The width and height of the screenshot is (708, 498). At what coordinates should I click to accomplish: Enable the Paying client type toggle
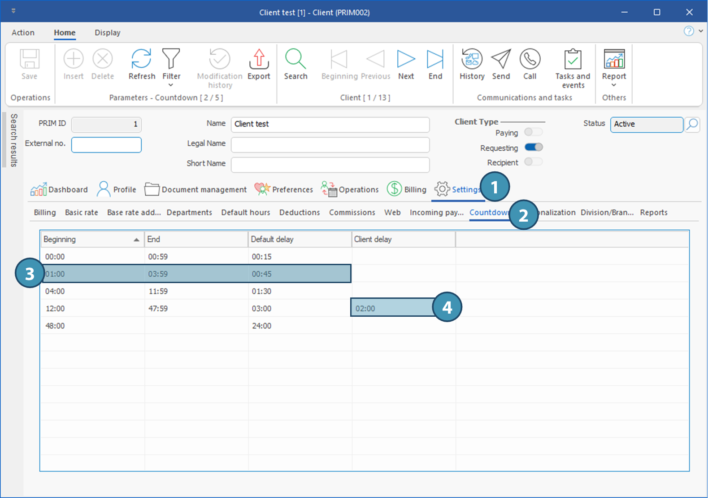(x=533, y=132)
